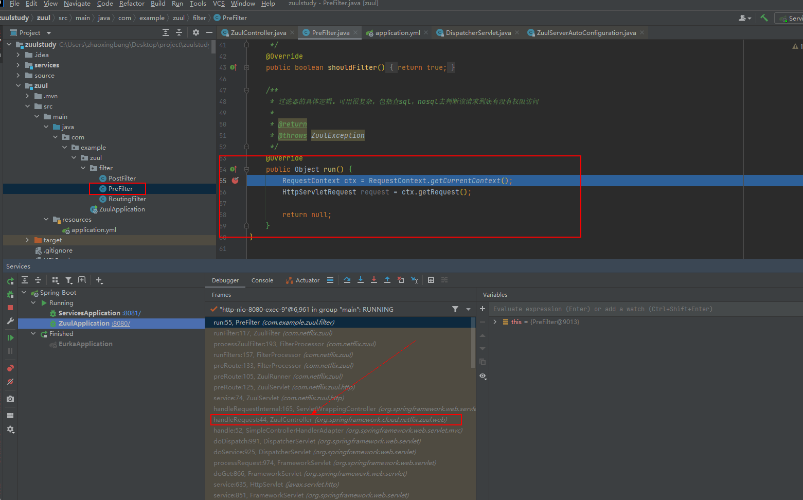Toggle Mute Breakpoints icon
The height and width of the screenshot is (500, 803).
click(10, 382)
